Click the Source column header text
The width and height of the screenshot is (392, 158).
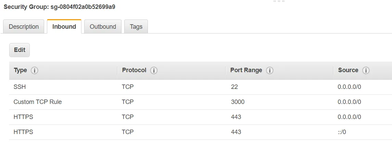[348, 70]
